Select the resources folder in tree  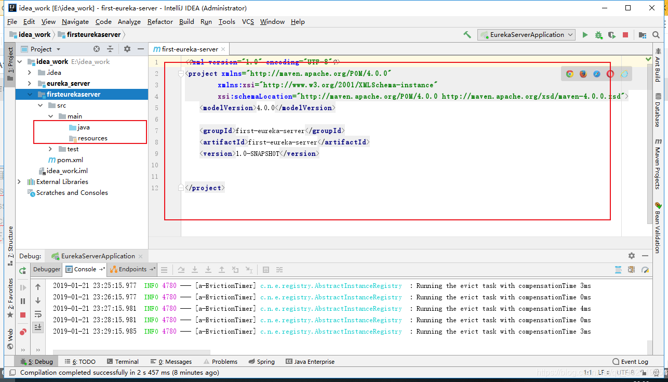point(88,138)
